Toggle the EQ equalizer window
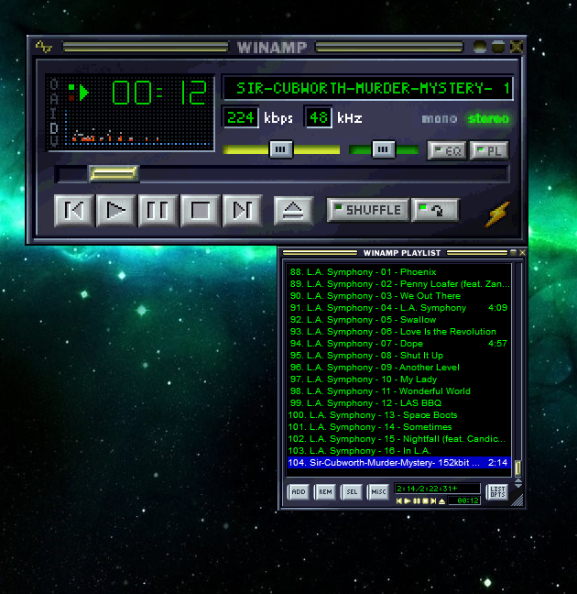 pyautogui.click(x=447, y=150)
